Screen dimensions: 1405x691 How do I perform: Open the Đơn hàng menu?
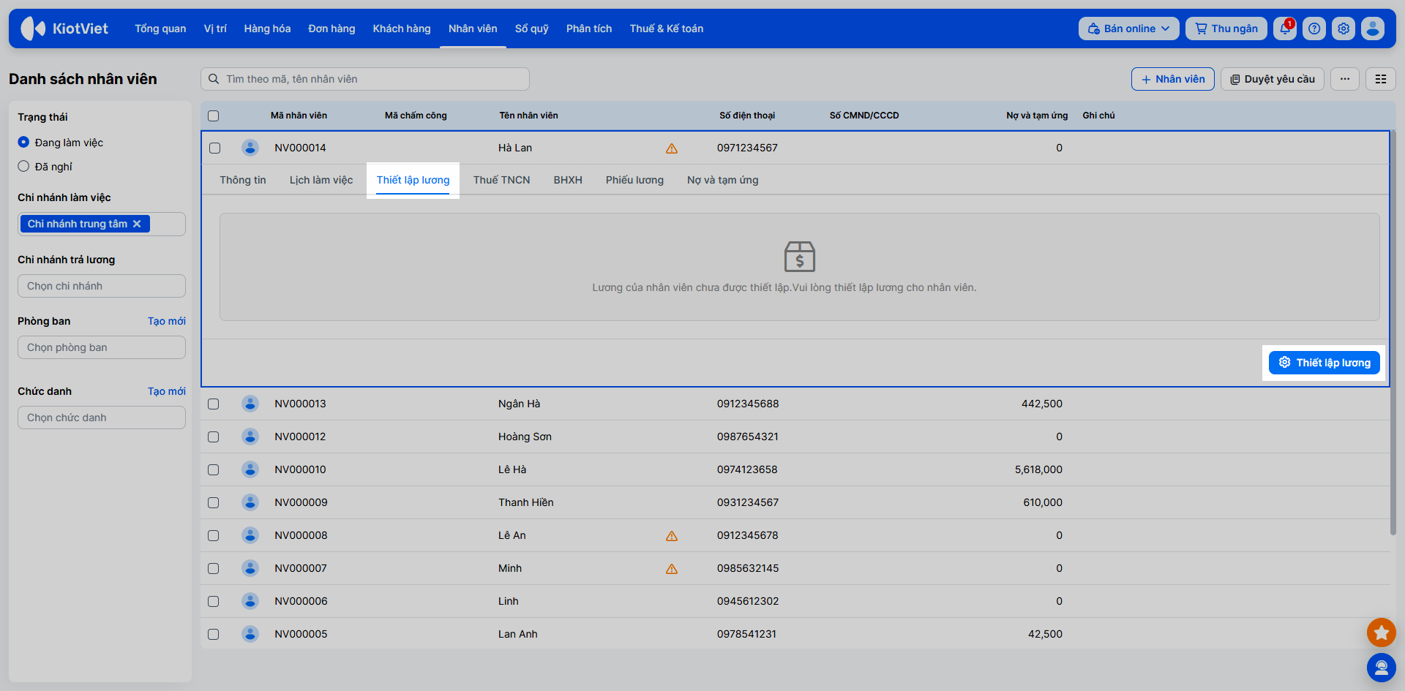(331, 29)
